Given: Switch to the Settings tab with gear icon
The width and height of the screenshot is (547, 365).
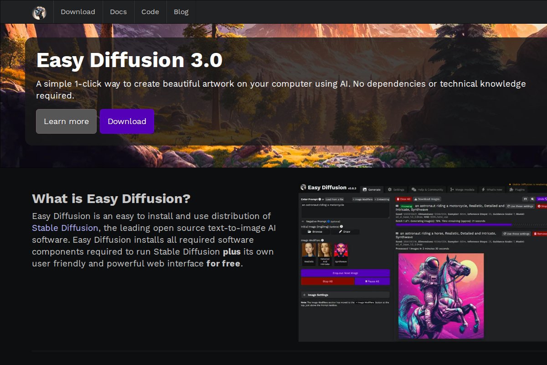Looking at the screenshot, I should click(396, 189).
